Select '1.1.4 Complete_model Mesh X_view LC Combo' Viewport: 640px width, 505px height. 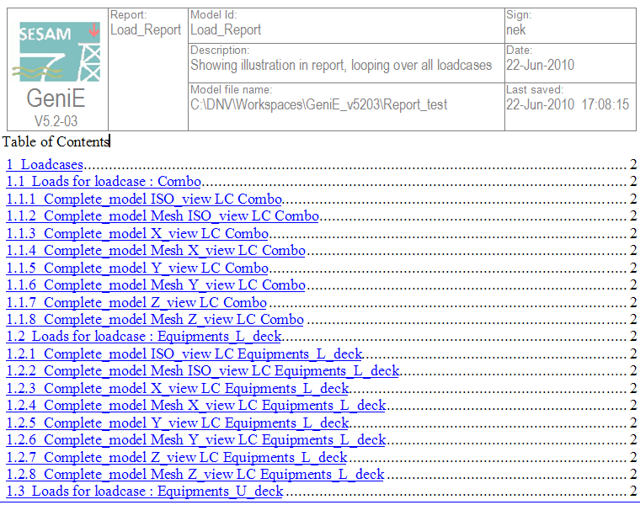pyautogui.click(x=156, y=251)
